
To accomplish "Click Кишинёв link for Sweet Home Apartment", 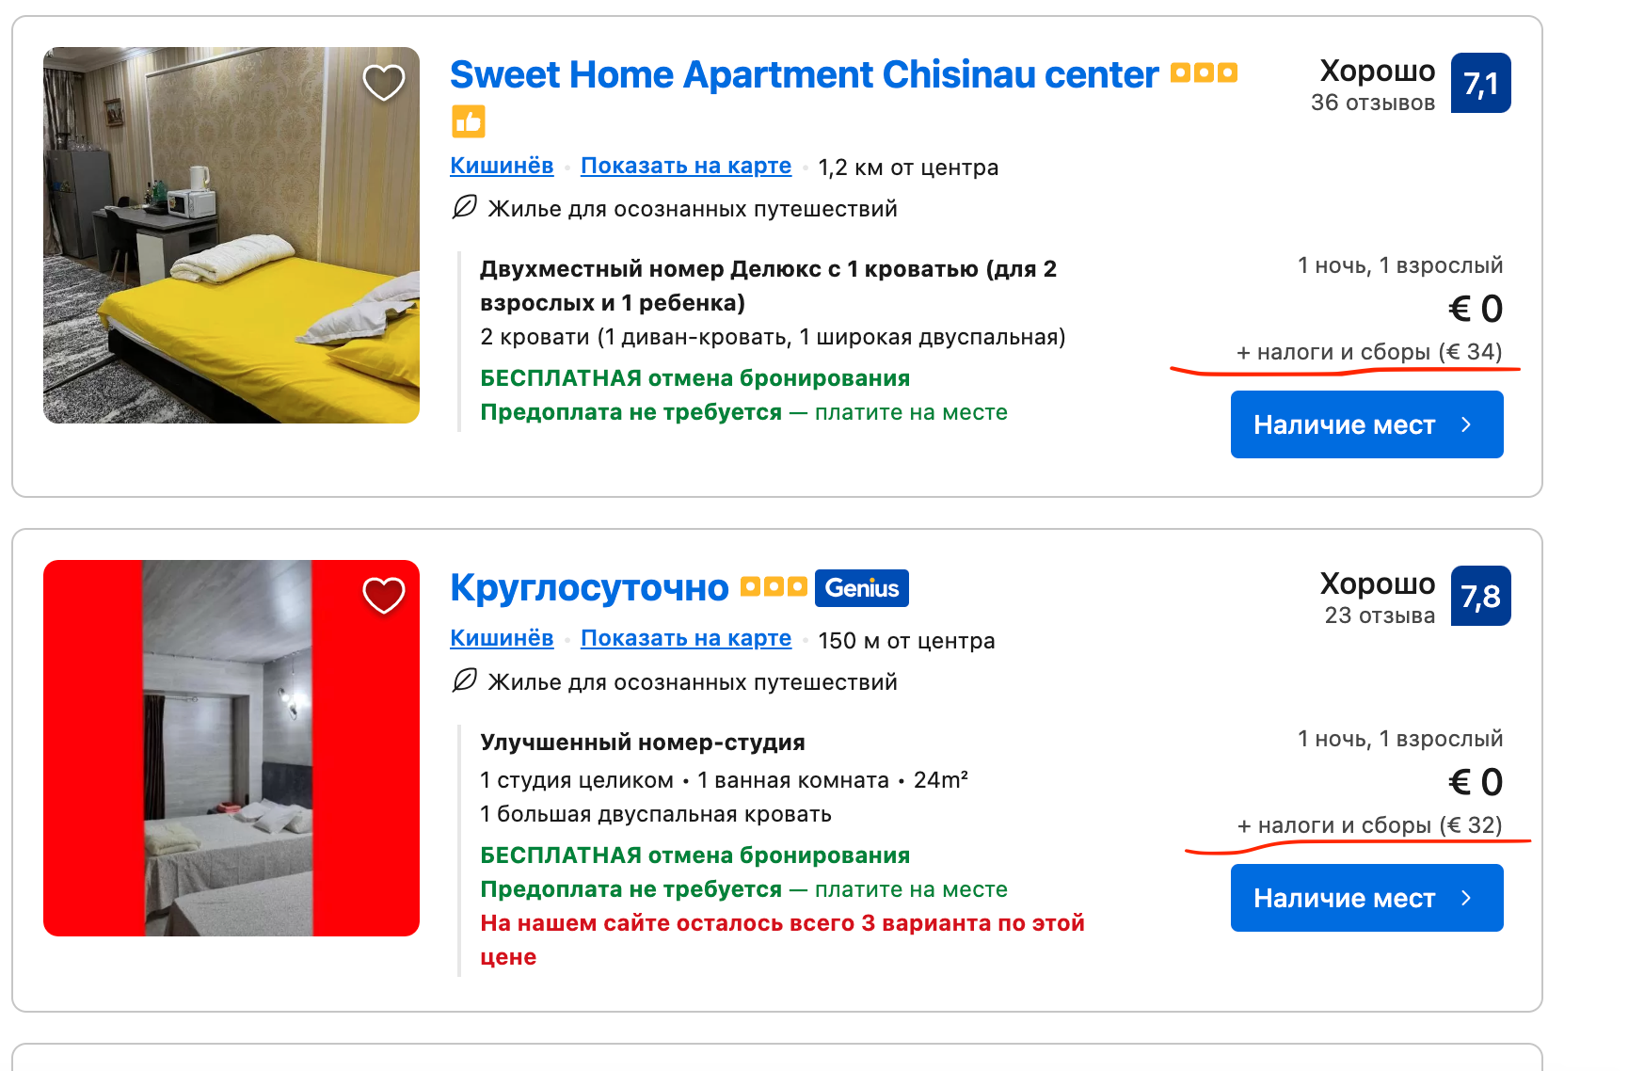I will click(502, 166).
